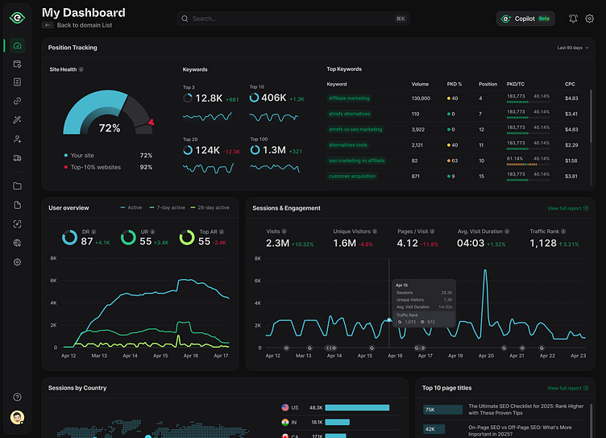Screen dimensions: 606x438
Task: Open settings via top-right gear icon
Action: click(589, 19)
